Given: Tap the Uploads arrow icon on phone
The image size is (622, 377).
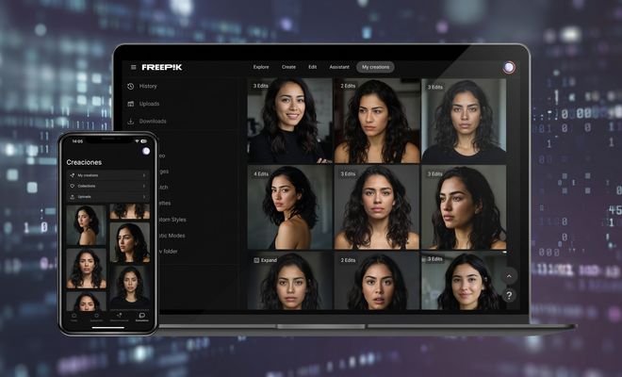Looking at the screenshot, I should pyautogui.click(x=73, y=196).
